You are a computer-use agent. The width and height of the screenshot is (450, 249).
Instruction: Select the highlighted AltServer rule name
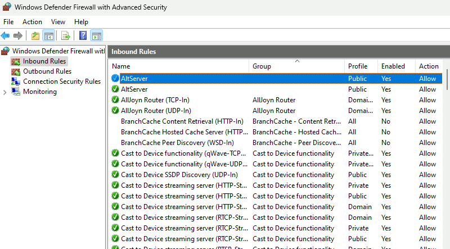click(x=134, y=79)
